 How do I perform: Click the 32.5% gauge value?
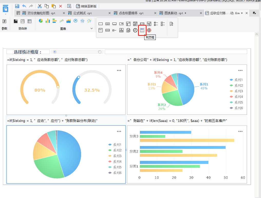click(92, 90)
